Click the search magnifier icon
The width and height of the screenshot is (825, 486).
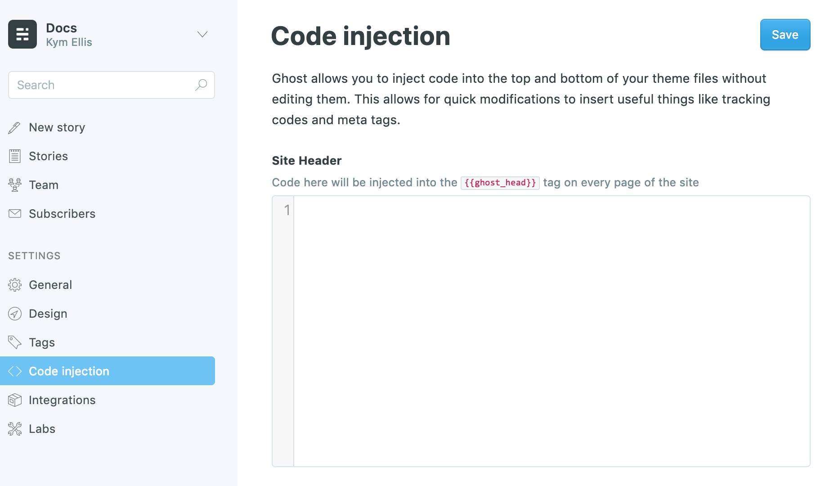201,85
